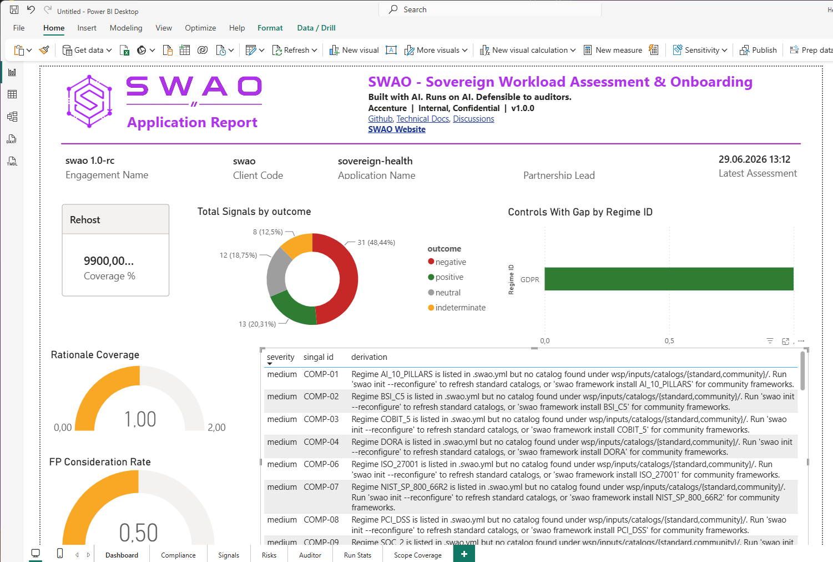Open Report view in left sidebar
This screenshot has width=833, height=562.
(12, 72)
